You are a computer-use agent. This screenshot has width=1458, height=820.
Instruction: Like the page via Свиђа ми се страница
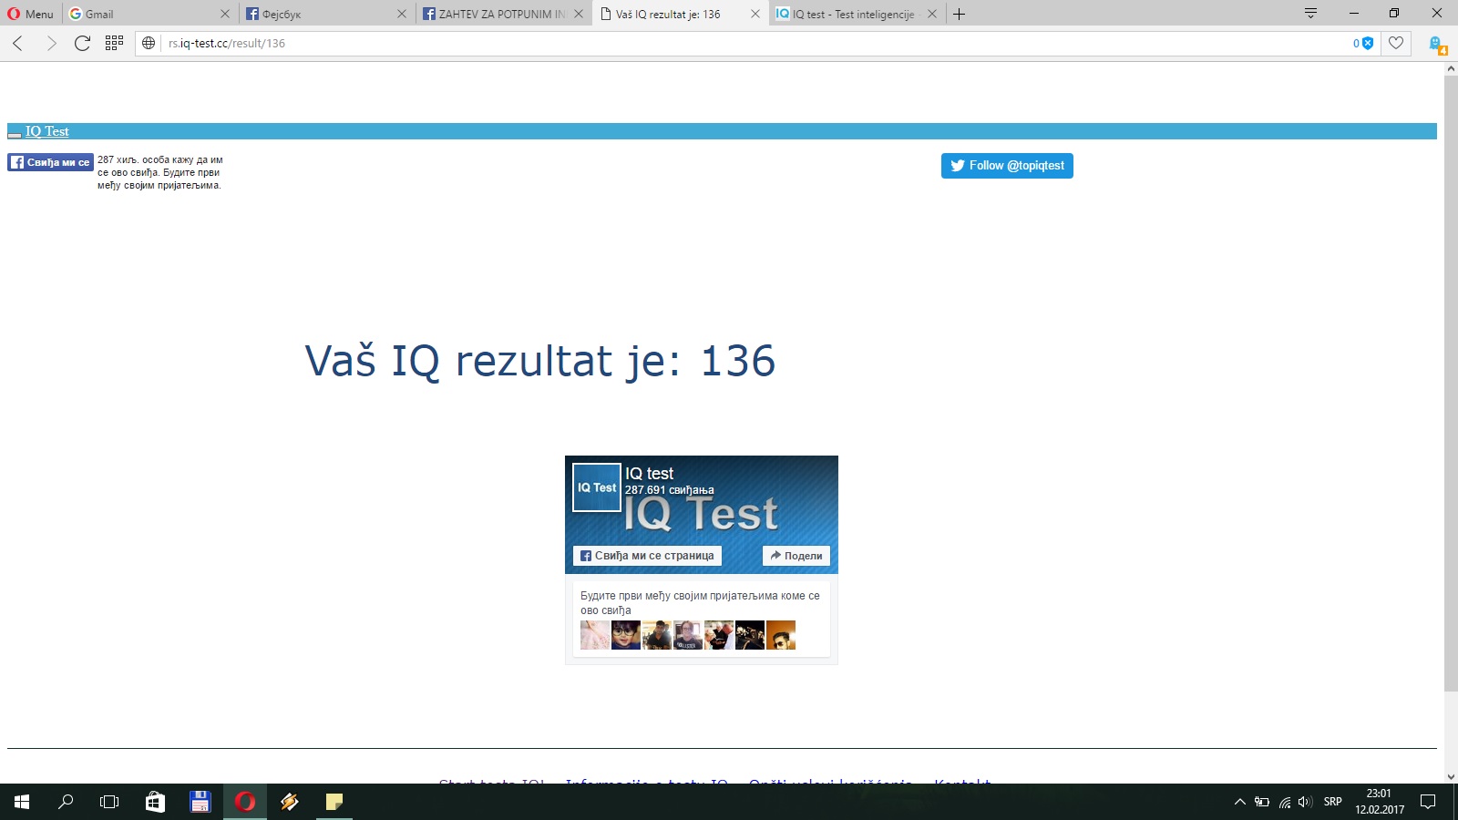tap(647, 556)
